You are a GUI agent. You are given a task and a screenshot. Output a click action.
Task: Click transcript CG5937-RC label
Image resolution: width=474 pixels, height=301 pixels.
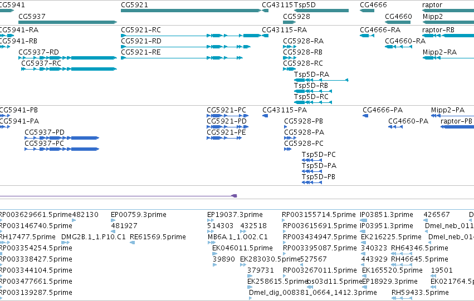[x=41, y=63]
